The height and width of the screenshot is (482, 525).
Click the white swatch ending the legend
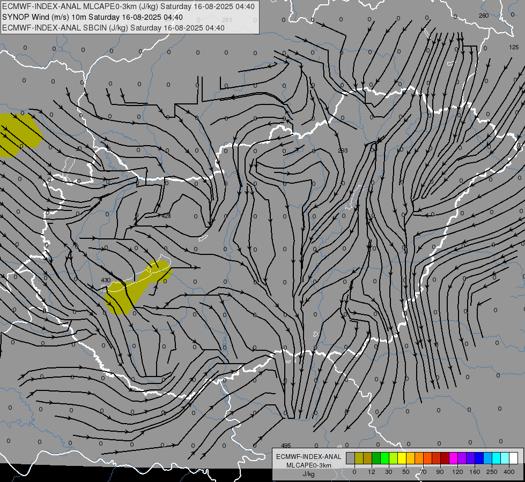point(514,458)
